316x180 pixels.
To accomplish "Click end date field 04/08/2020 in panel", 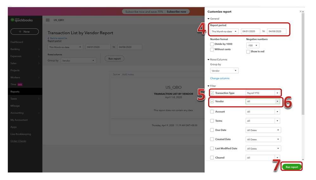I will [277, 31].
